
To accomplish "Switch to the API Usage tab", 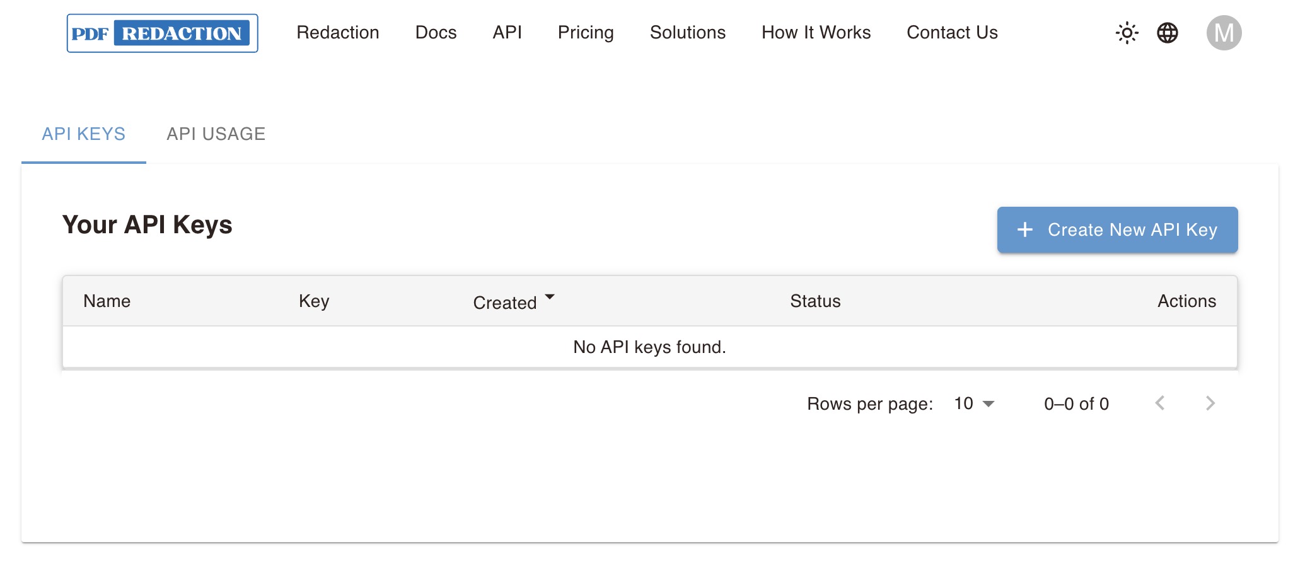I will click(x=216, y=134).
